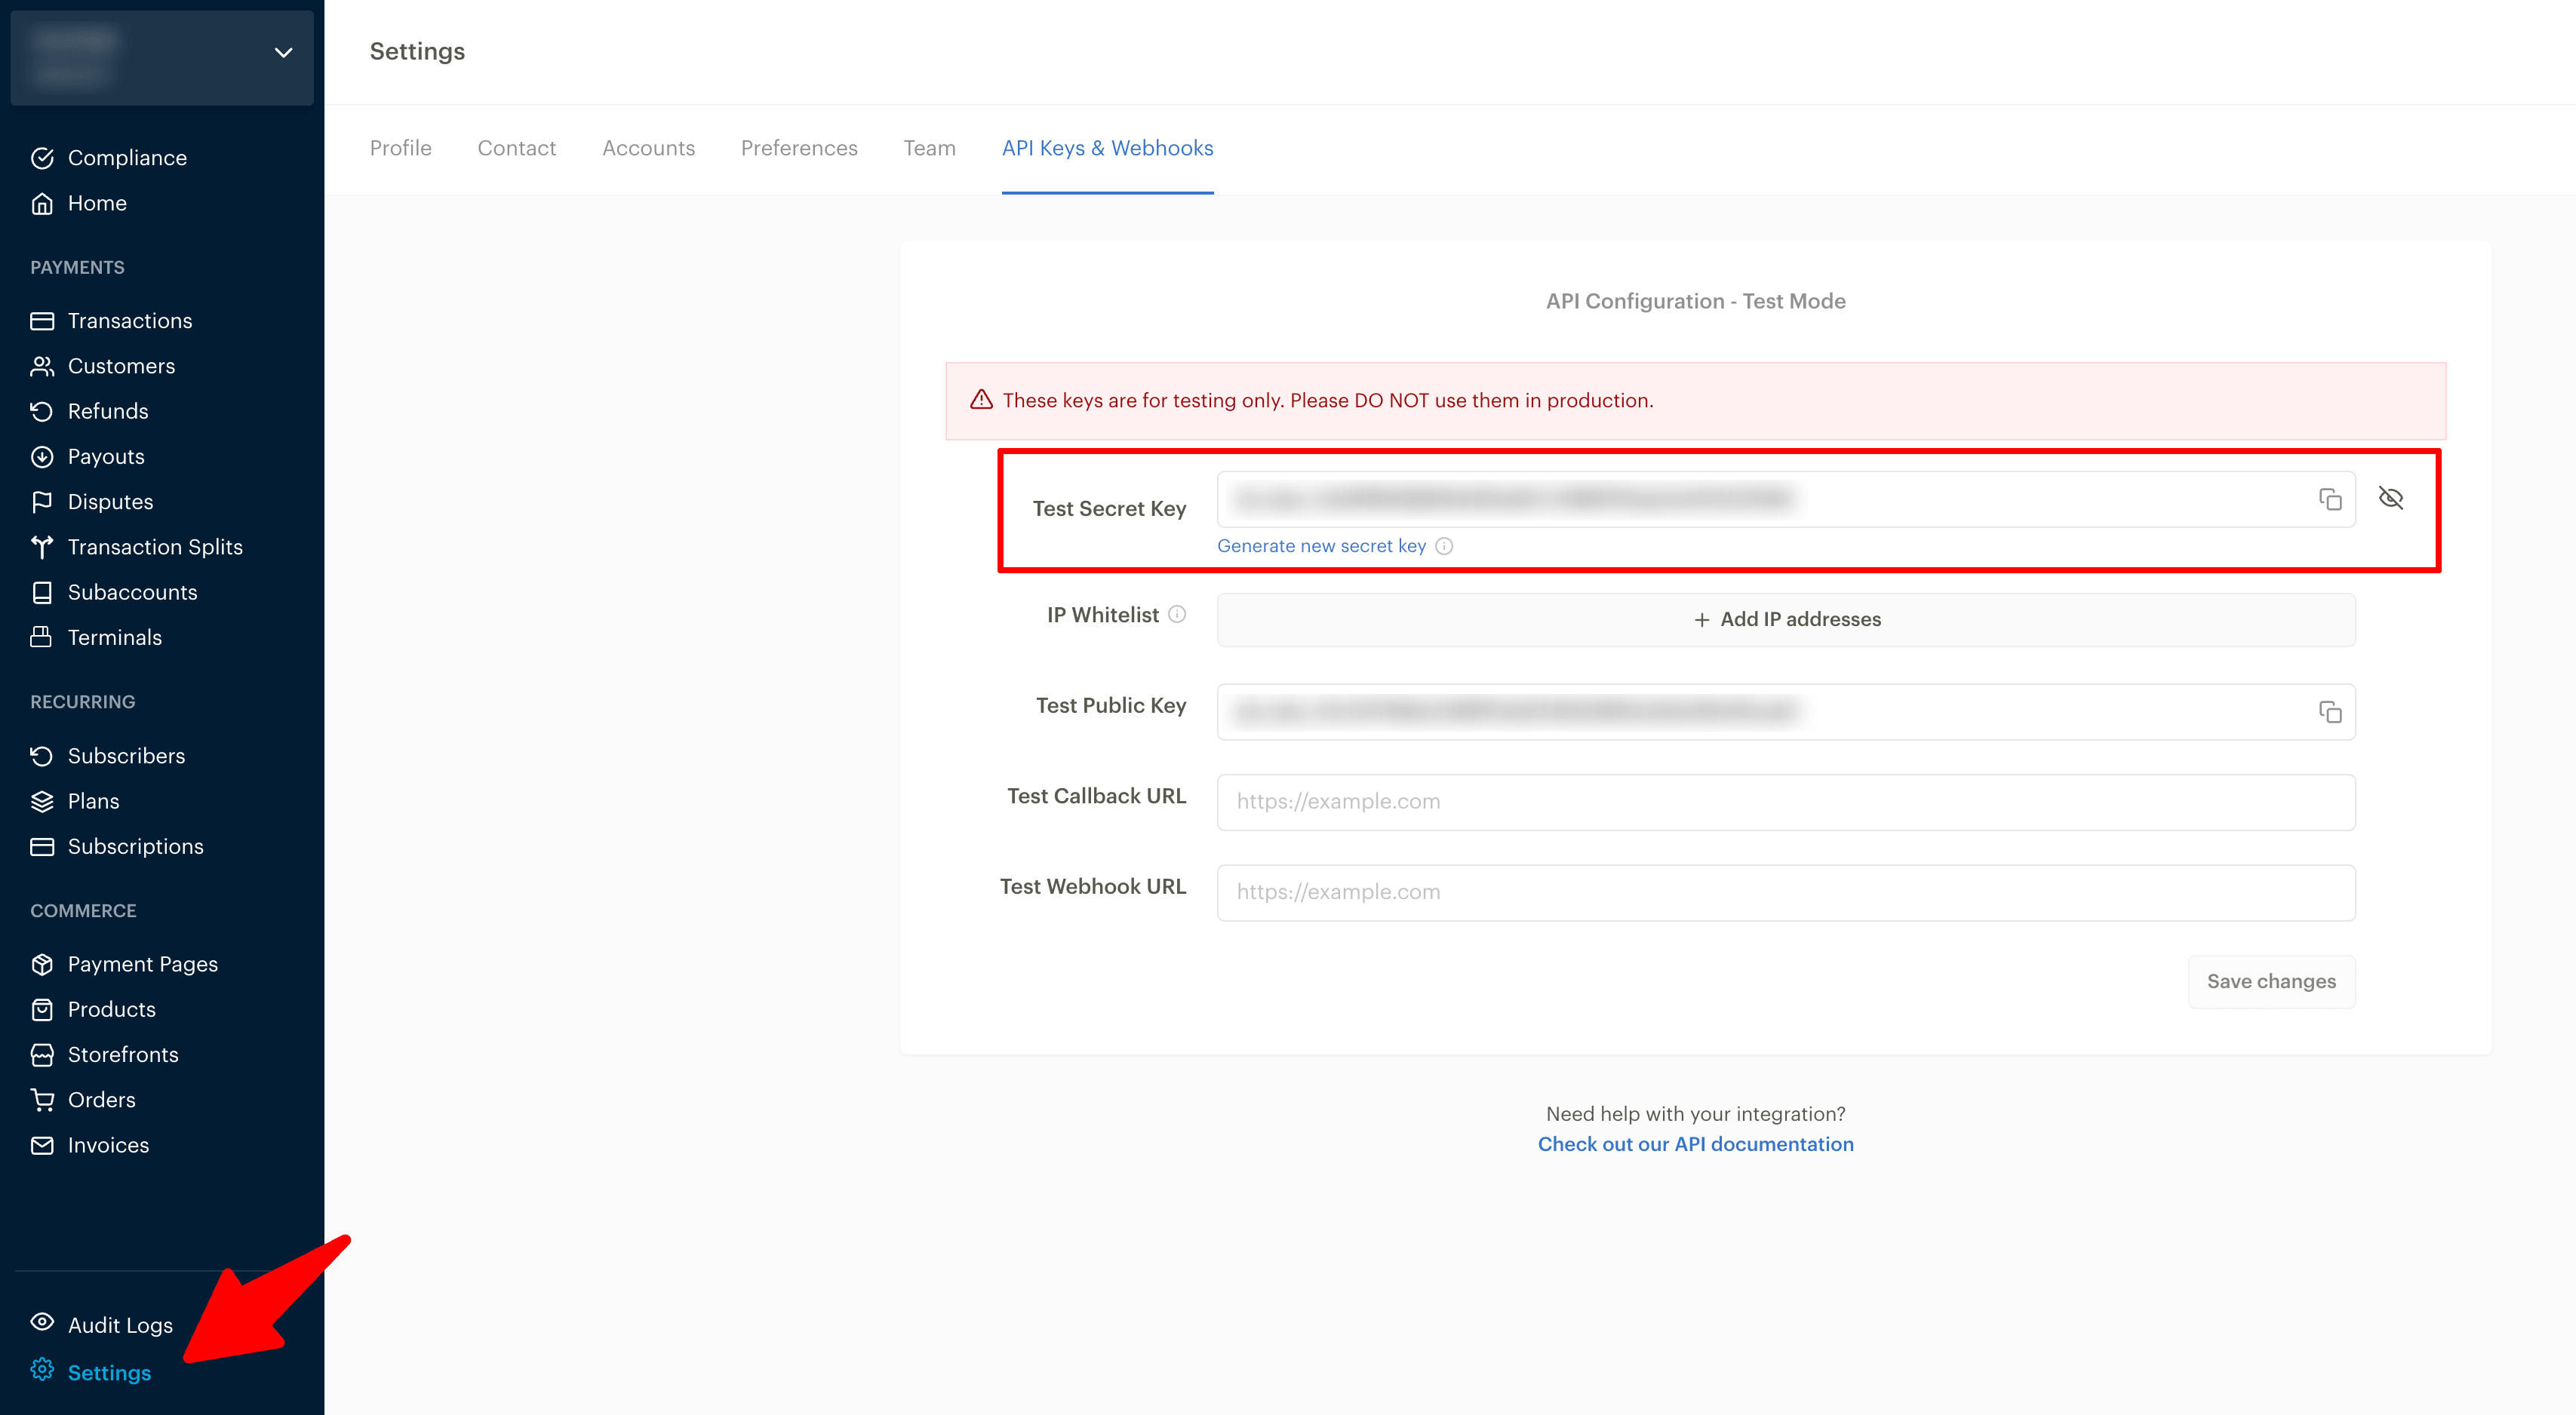Click the Subscriptions card icon
The image size is (2576, 1415).
click(x=42, y=846)
